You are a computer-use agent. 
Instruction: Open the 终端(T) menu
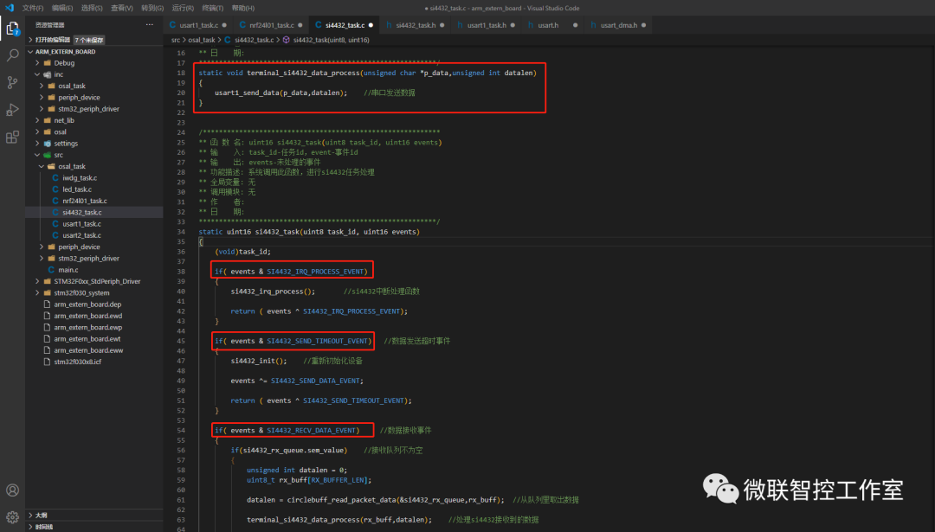pos(212,8)
